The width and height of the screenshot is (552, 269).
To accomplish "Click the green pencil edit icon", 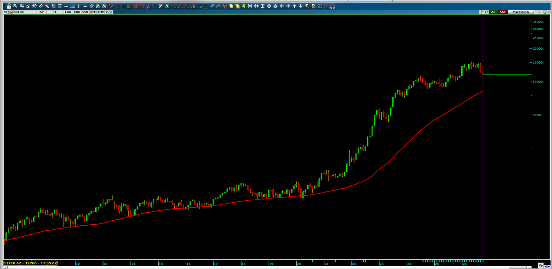I will 40,6.
